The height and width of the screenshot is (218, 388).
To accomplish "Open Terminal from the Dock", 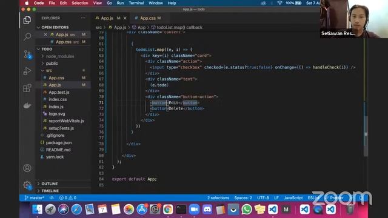I will [181, 210].
